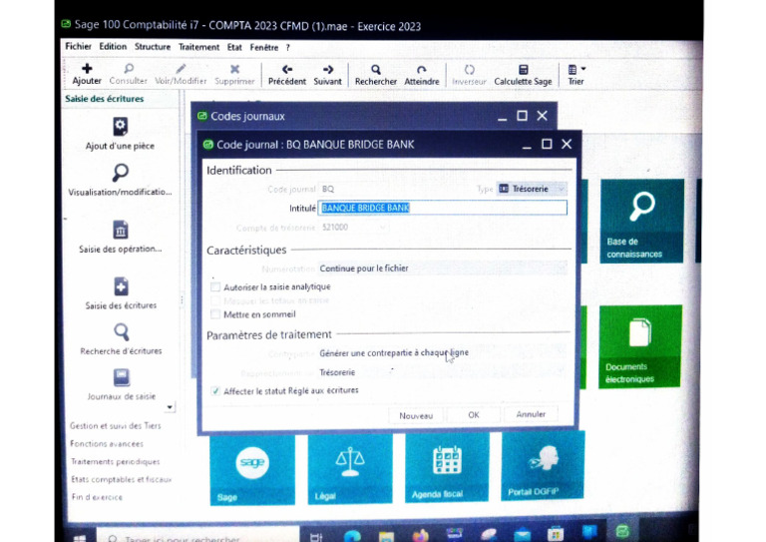766x542 pixels.
Task: Expand Etats comptables et fiscaux section
Action: 121,479
